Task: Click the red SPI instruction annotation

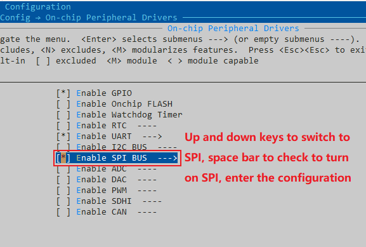Action: tap(268, 157)
